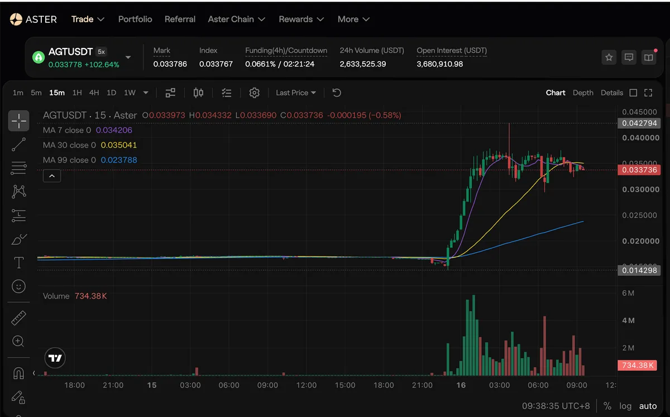Open the candlestick chart type selector
Image resolution: width=670 pixels, height=417 pixels.
tap(198, 93)
